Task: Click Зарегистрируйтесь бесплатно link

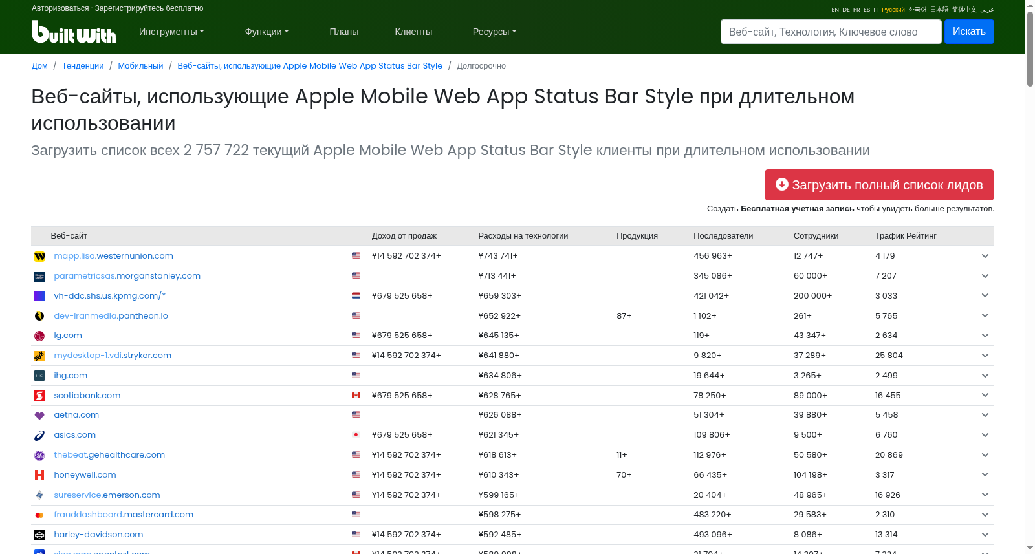Action: (149, 8)
